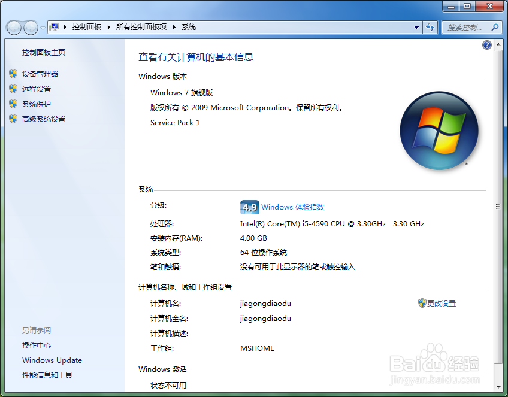
Task: Open Windows 体验指数 details
Action: click(x=292, y=207)
